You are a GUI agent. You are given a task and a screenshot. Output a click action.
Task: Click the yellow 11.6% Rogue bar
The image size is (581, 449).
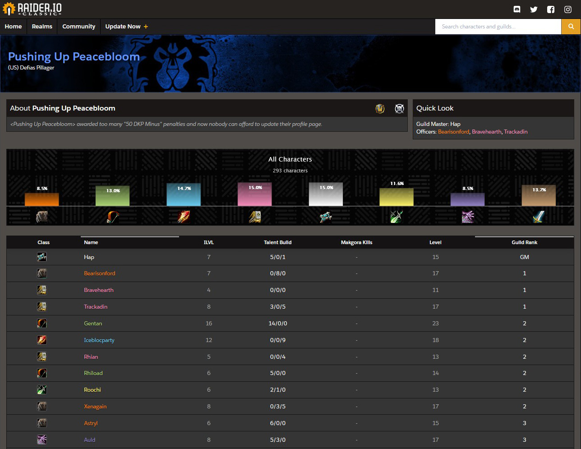397,197
